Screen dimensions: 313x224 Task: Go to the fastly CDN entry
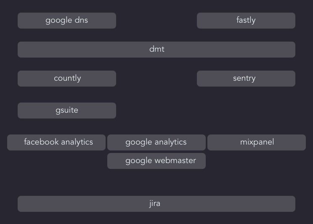(x=246, y=21)
